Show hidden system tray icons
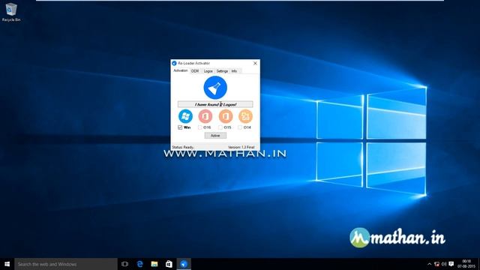 [x=430, y=264]
